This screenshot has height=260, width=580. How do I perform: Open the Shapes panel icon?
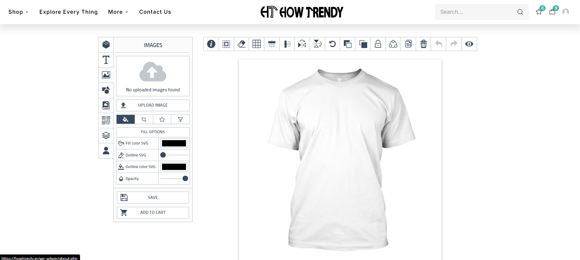(106, 90)
